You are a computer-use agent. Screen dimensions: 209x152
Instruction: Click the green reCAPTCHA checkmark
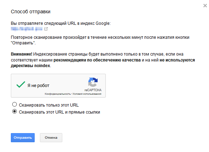click(x=21, y=85)
